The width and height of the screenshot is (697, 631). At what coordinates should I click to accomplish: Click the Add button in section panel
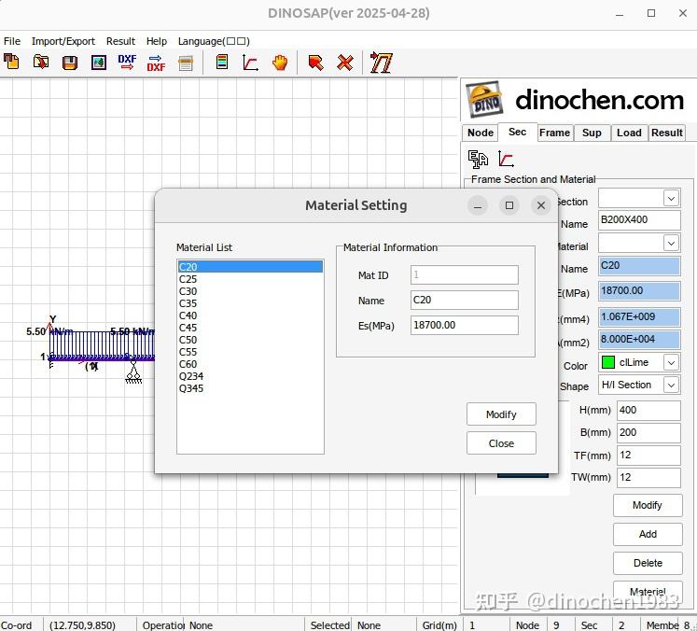click(x=648, y=534)
